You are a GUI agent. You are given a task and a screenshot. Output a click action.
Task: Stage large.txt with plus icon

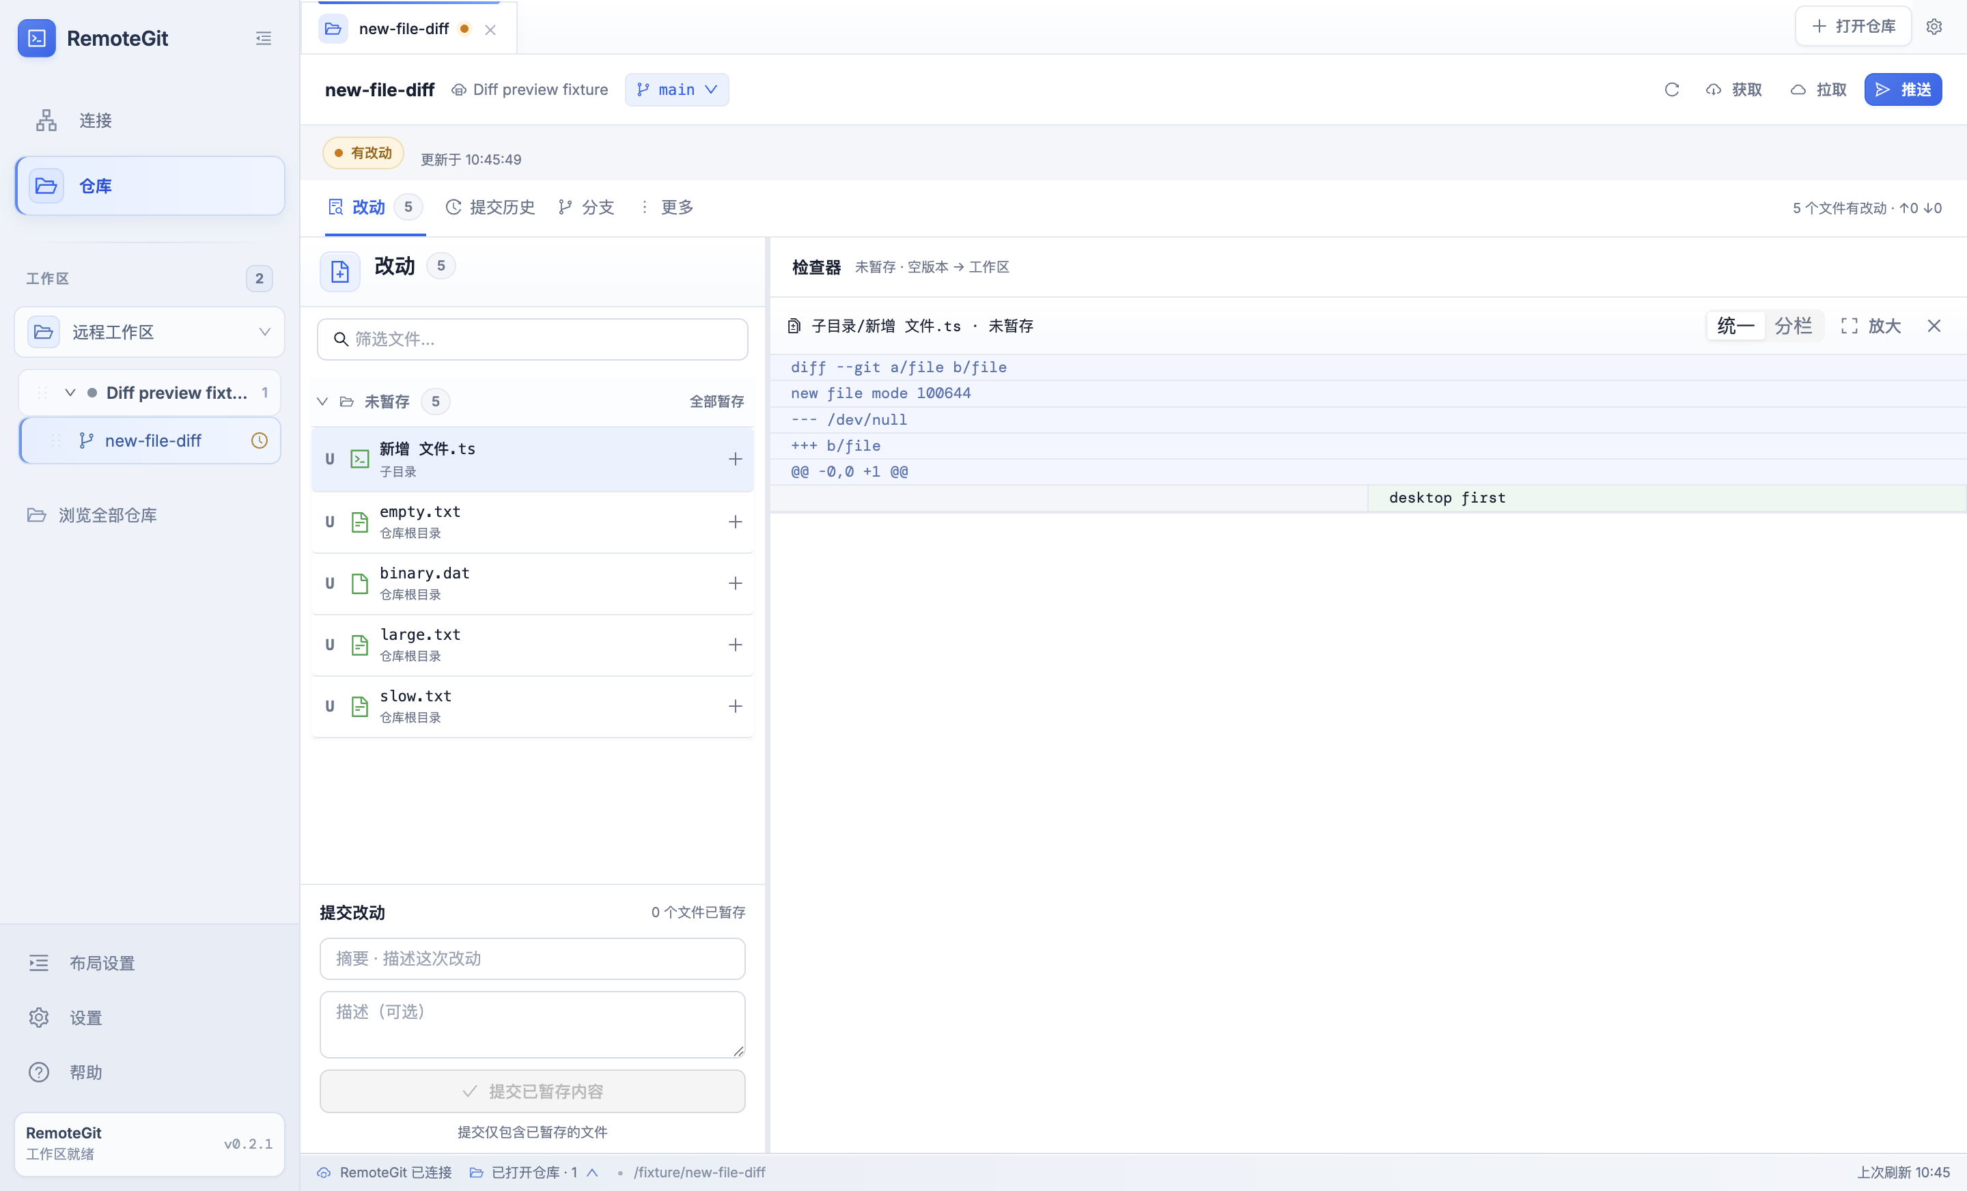coord(735,645)
